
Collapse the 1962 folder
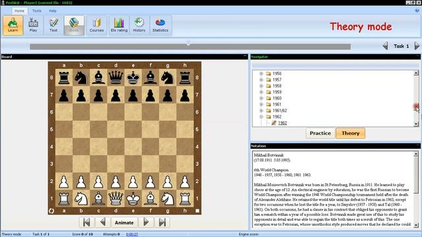tap(261, 117)
